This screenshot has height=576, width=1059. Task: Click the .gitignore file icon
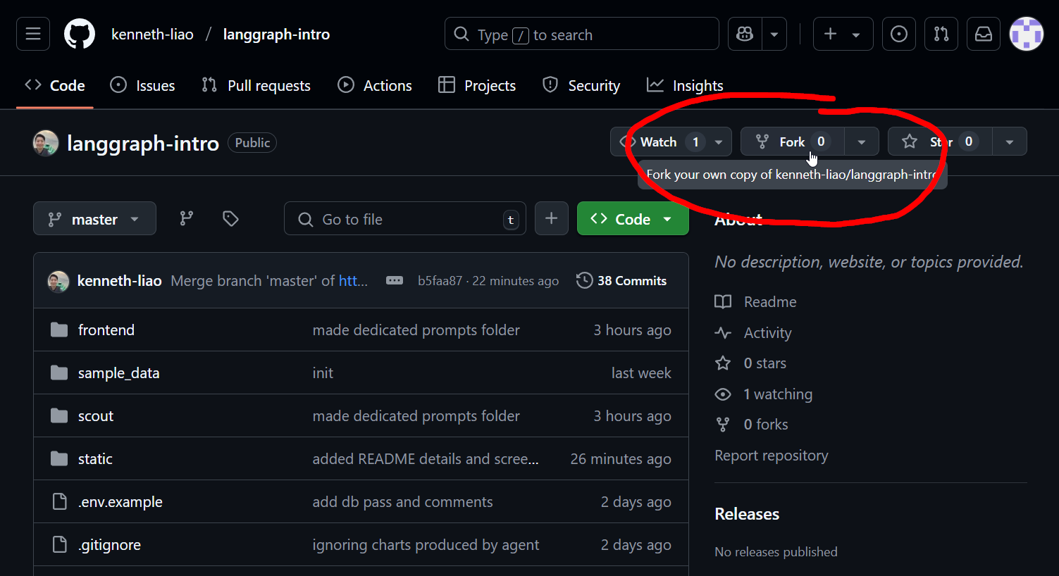pos(60,545)
